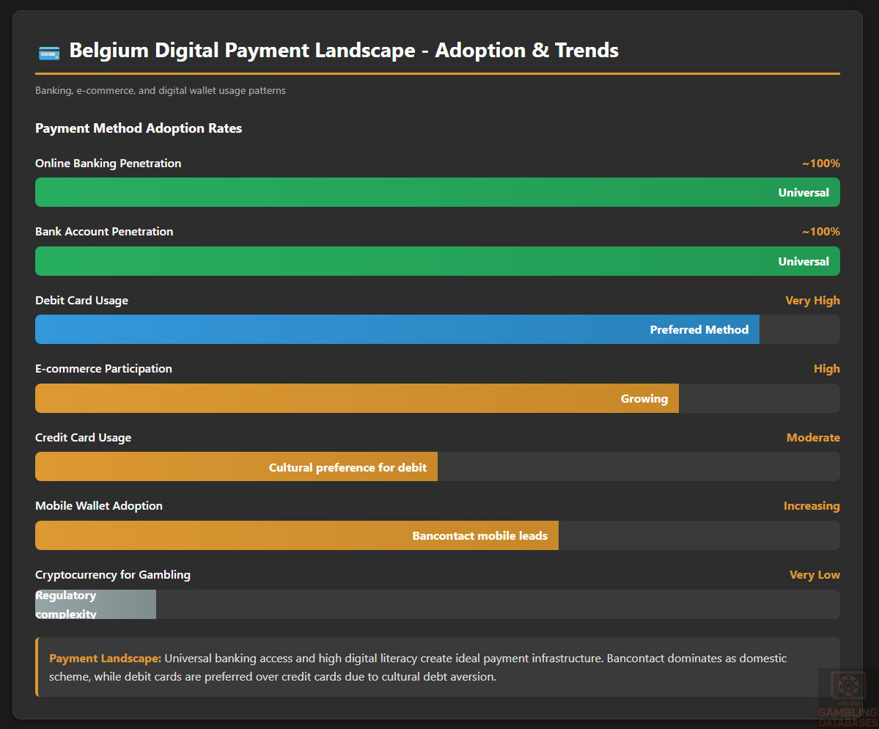Viewport: 879px width, 729px height.
Task: Click the blue Debit Card Usage bar
Action: tap(397, 329)
